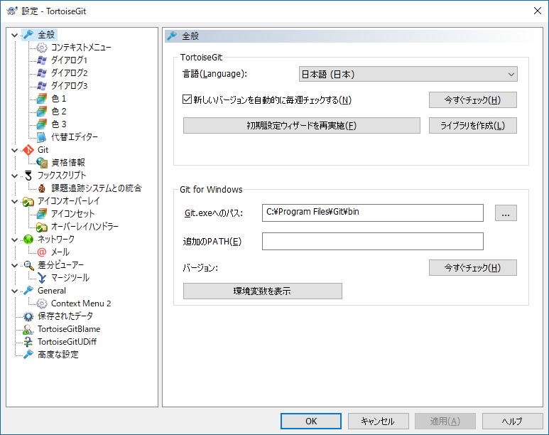Click 今すぐチェック next to バージョン
Image resolution: width=549 pixels, height=435 pixels.
coord(473,267)
